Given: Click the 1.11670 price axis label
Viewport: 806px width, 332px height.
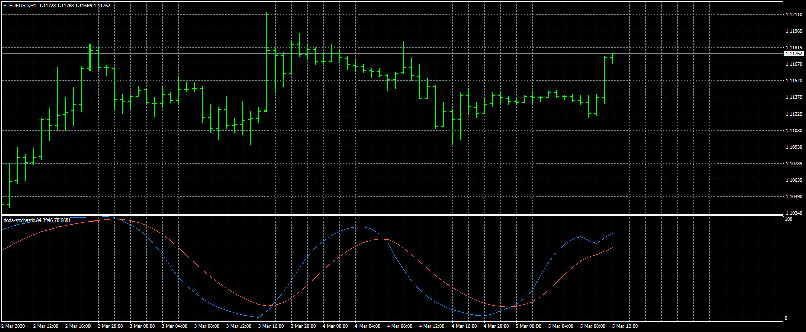Looking at the screenshot, I should 794,64.
